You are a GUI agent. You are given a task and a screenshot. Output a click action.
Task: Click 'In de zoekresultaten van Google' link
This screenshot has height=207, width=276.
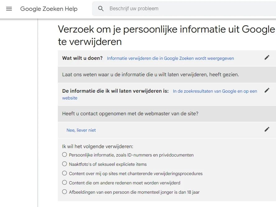[x=215, y=91]
